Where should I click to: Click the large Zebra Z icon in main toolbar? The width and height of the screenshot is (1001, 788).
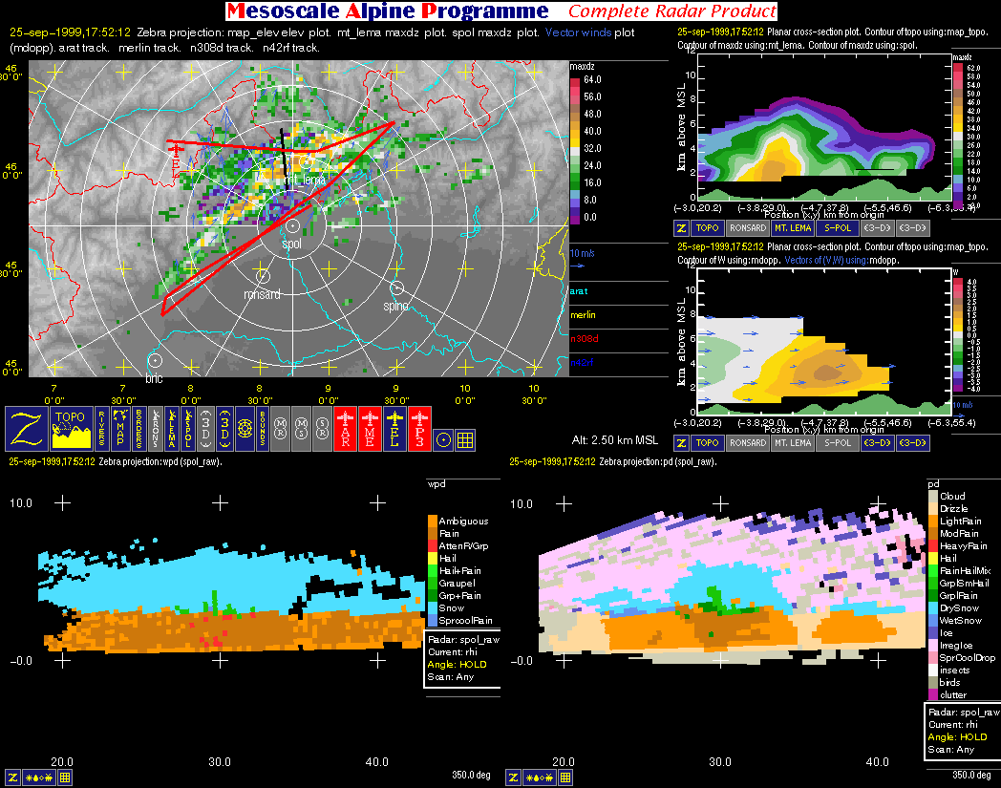click(28, 429)
